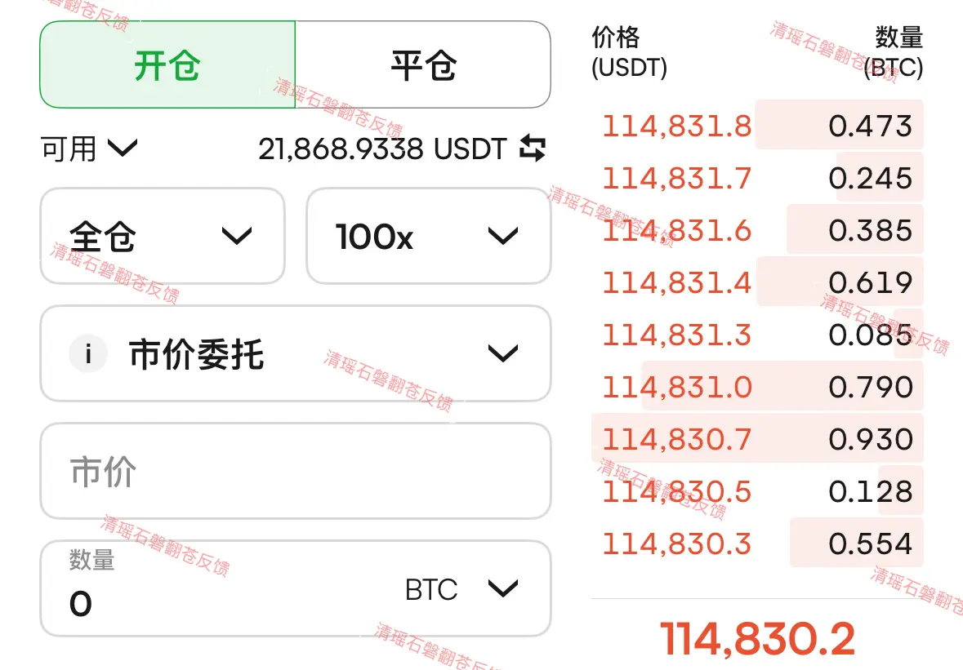Open the 全仓 margin mode dropdown
Image resolution: width=963 pixels, height=670 pixels.
163,236
